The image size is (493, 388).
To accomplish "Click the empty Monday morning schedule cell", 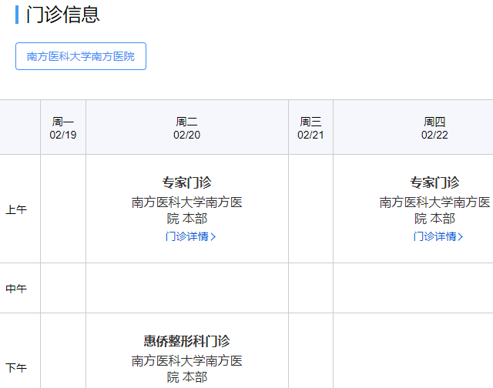I will [x=63, y=209].
